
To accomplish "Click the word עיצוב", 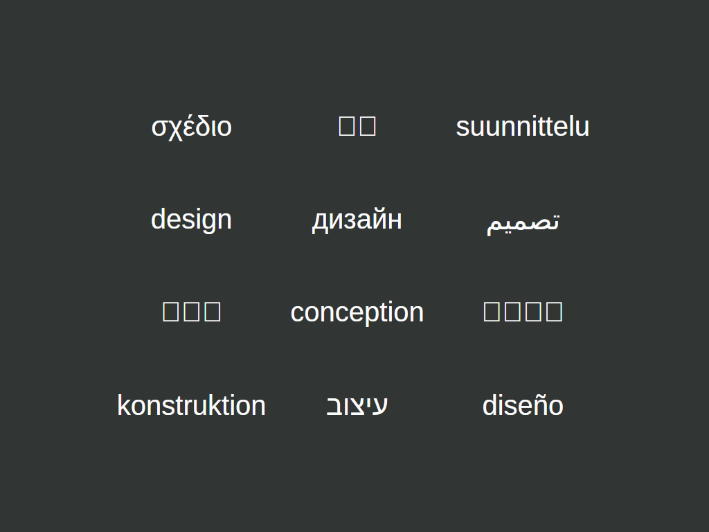I will click(357, 405).
